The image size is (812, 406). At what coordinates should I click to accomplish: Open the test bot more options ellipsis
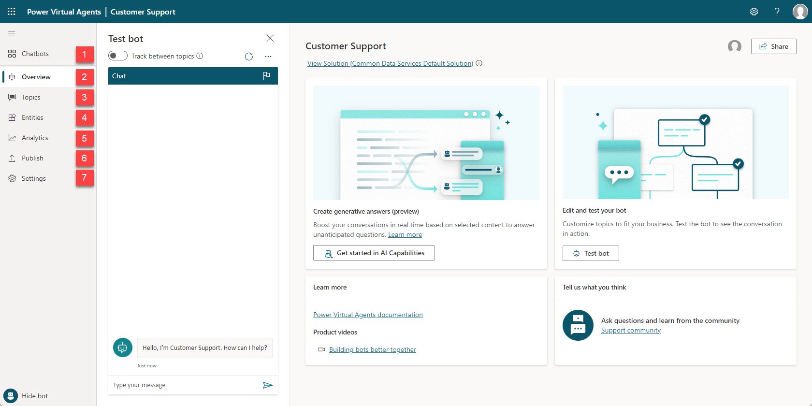(268, 57)
